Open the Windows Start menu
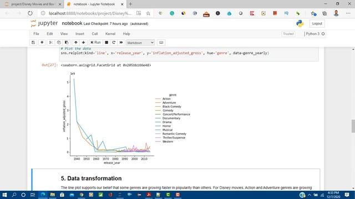Image resolution: width=355 pixels, height=199 pixels. click(x=4, y=195)
